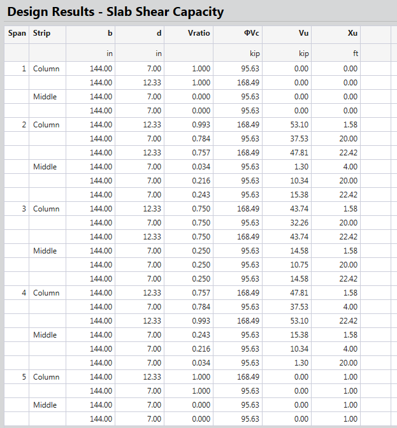The height and width of the screenshot is (428, 397).
Task: Click the Column strip cell of Span 2
Action: point(47,125)
